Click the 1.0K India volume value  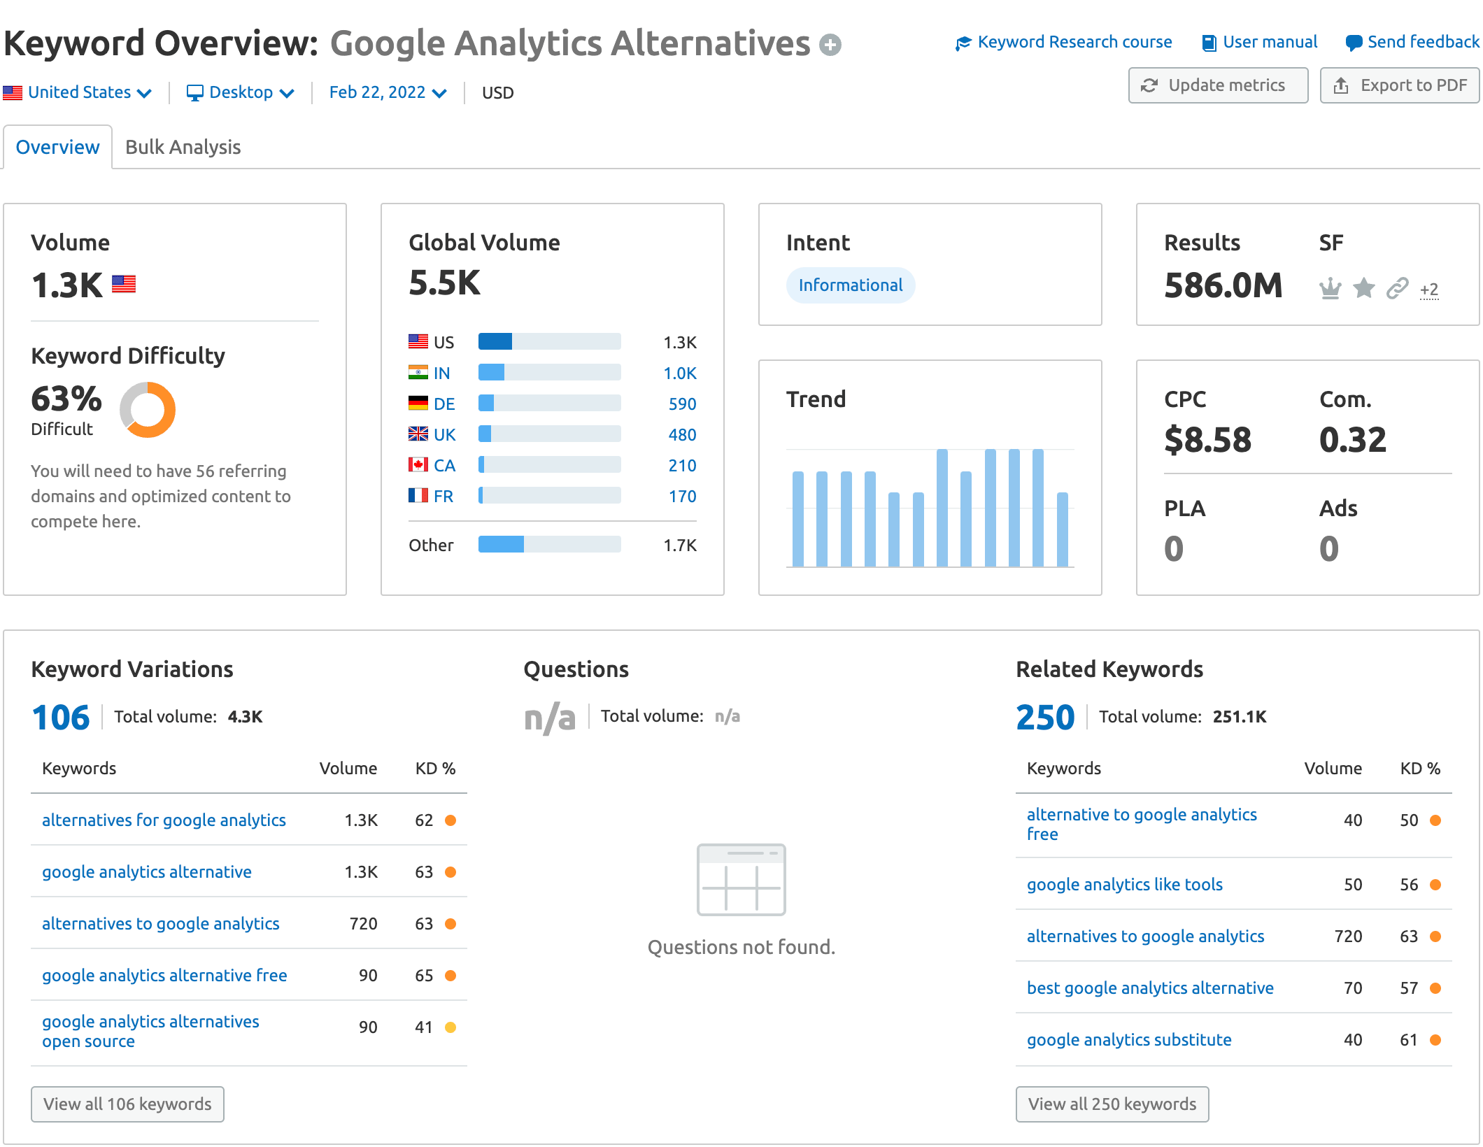680,373
